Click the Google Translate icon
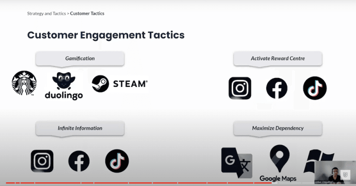Image resolution: width=356 pixels, height=186 pixels. pos(237,163)
